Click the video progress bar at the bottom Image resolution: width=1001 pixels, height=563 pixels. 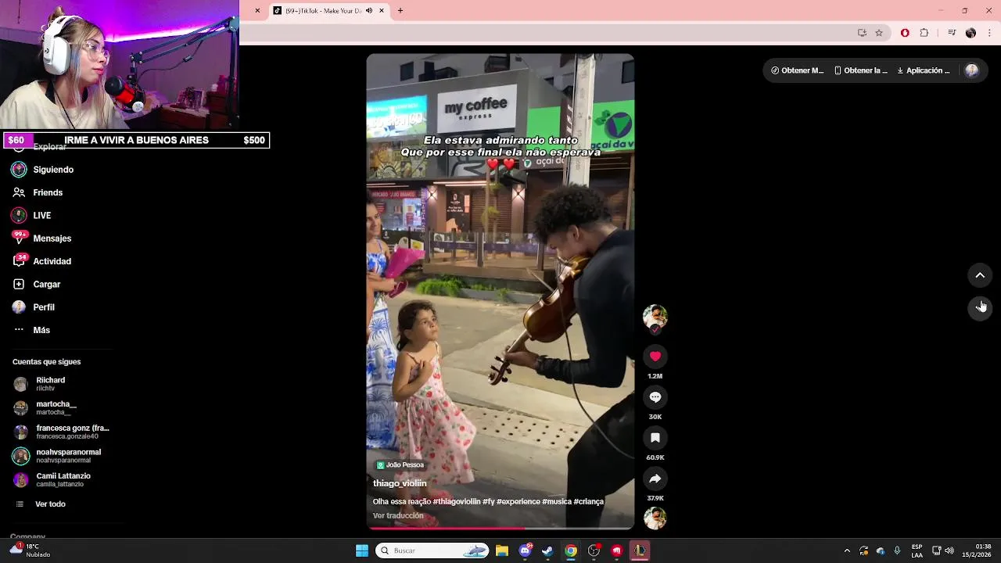pyautogui.click(x=500, y=528)
